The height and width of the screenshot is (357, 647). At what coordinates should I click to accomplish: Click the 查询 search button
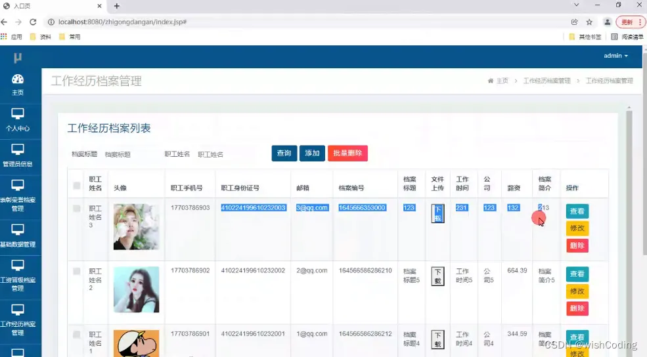pos(284,154)
